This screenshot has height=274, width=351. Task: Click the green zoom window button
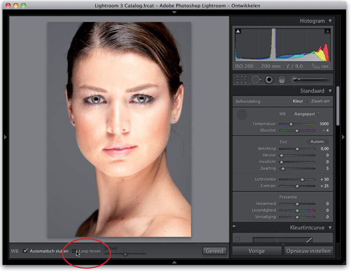[24, 6]
